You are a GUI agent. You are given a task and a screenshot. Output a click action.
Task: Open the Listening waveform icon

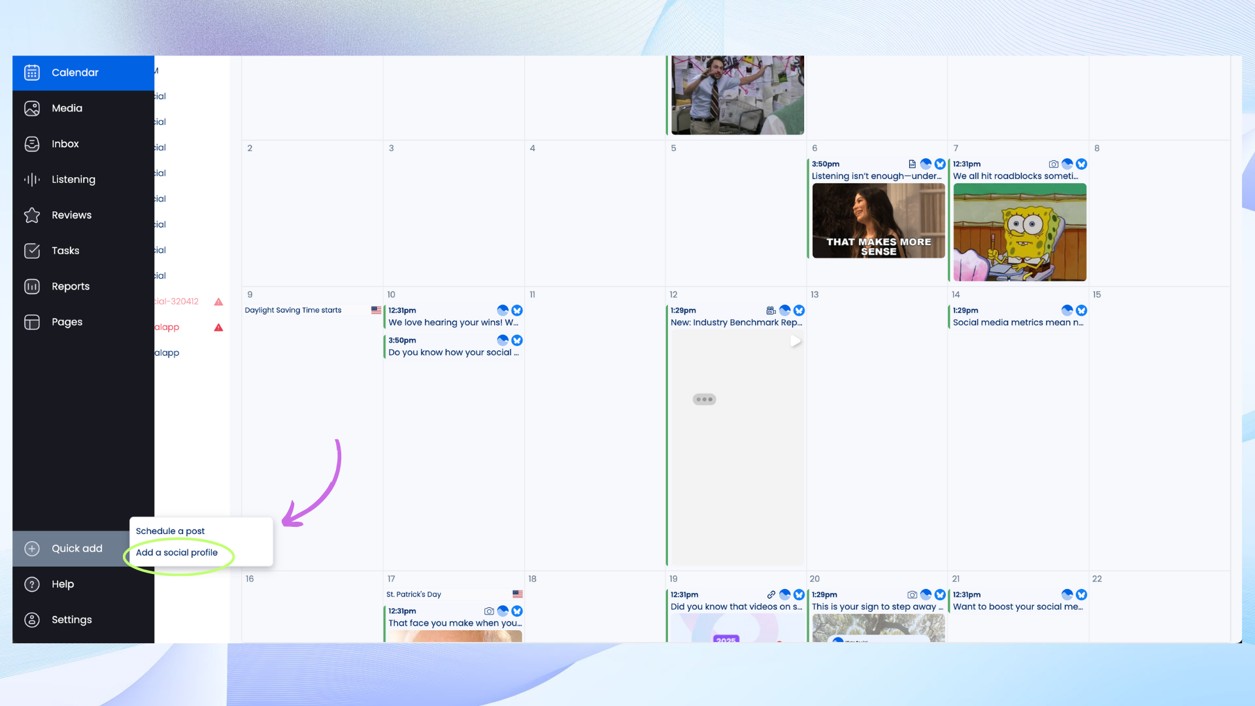pyautogui.click(x=32, y=180)
